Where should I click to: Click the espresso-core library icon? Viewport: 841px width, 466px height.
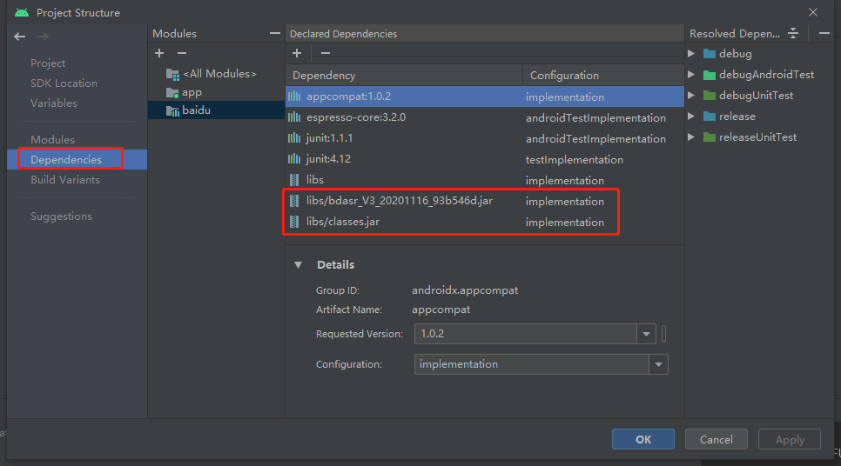point(294,117)
